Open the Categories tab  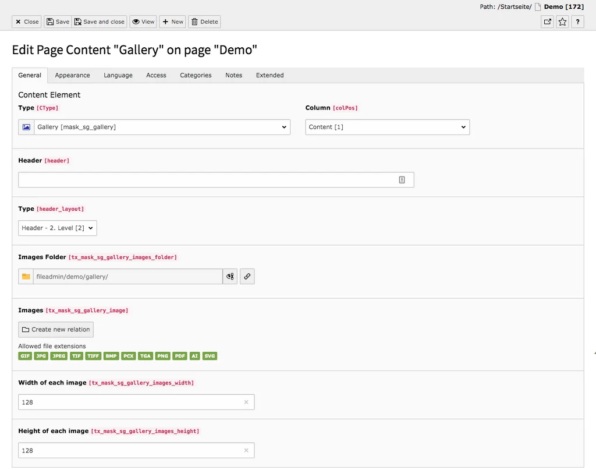(x=195, y=75)
